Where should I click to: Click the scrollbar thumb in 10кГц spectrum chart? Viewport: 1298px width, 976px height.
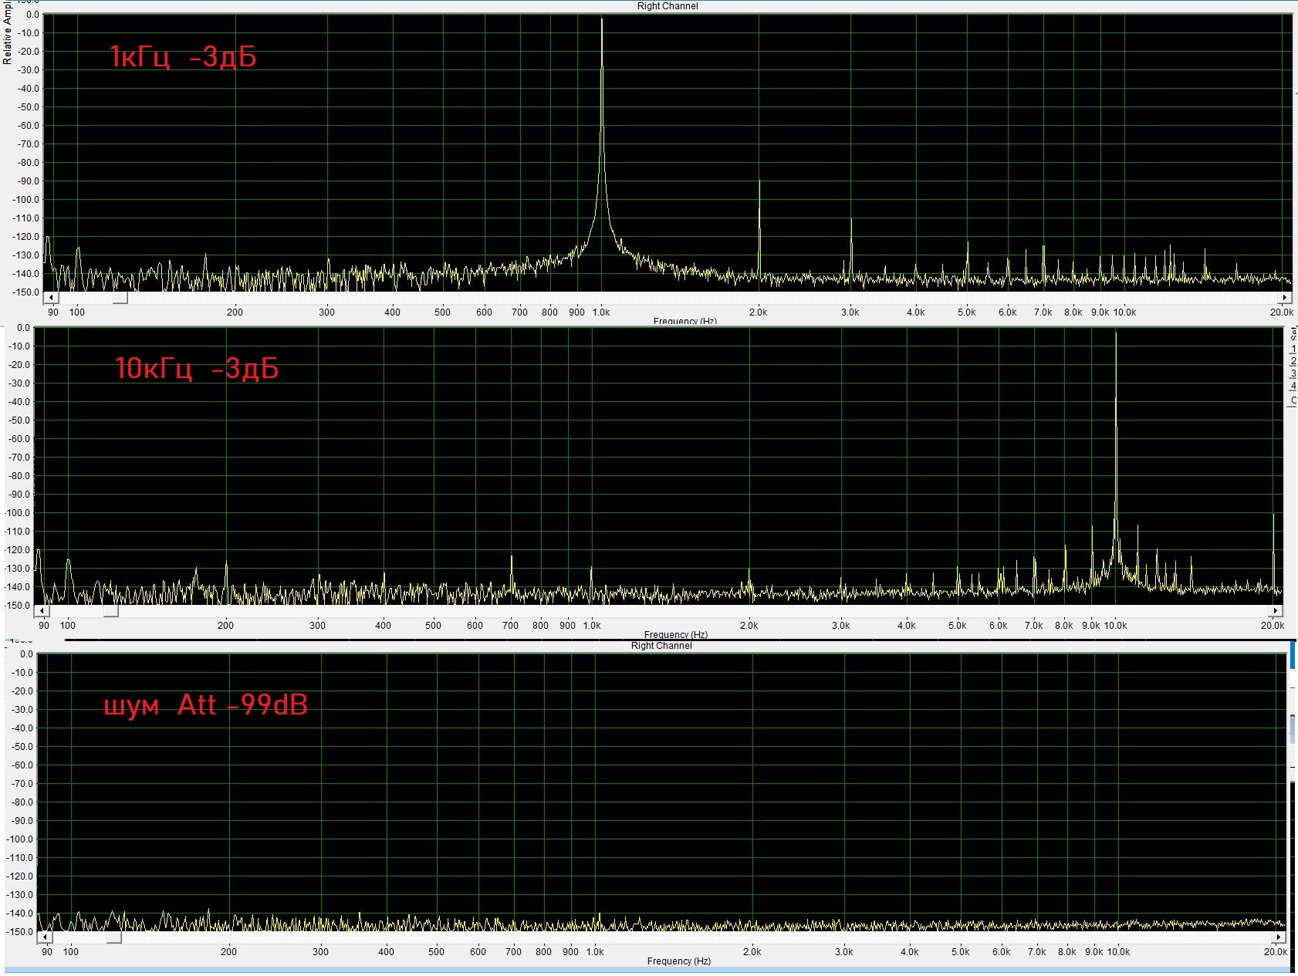(111, 611)
